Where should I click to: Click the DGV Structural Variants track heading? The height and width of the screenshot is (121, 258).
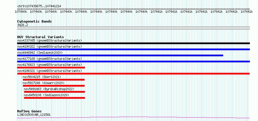pos(41,37)
